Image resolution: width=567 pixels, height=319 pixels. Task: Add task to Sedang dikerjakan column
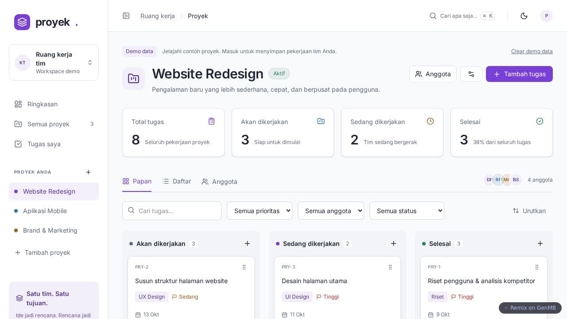click(393, 244)
